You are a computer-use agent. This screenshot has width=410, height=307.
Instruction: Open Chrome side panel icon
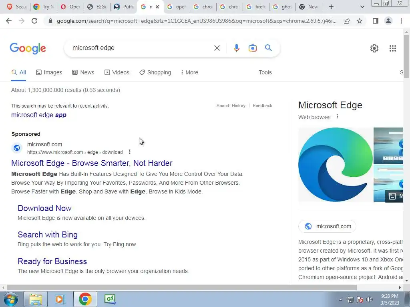(x=376, y=21)
